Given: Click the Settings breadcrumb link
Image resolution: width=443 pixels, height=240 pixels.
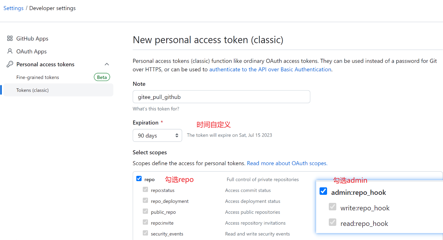Looking at the screenshot, I should pos(13,8).
